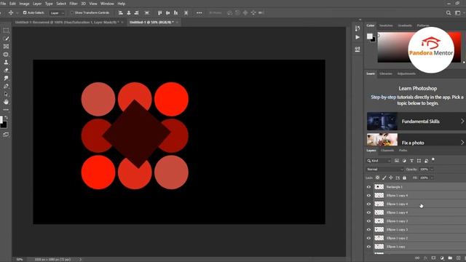Toggle the layer filtering on/off switch

(433, 160)
